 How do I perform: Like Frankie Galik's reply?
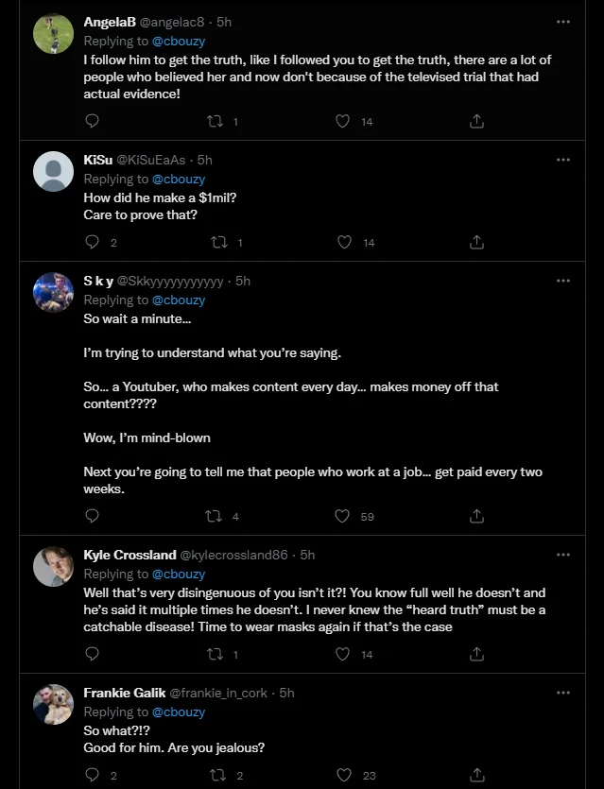[344, 775]
